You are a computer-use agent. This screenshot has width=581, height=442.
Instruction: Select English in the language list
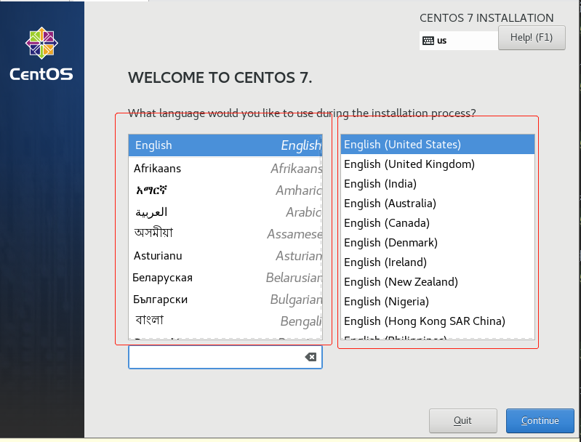click(x=225, y=145)
